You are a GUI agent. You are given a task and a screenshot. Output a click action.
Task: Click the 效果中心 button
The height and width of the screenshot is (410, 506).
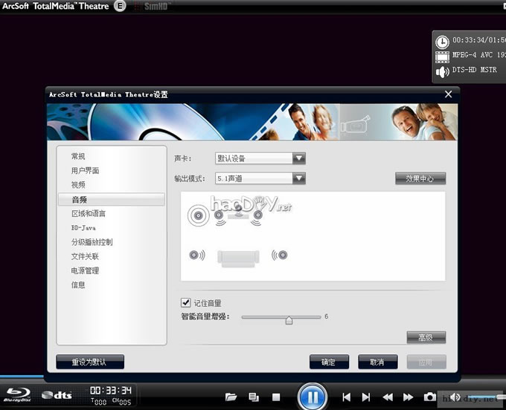point(420,178)
